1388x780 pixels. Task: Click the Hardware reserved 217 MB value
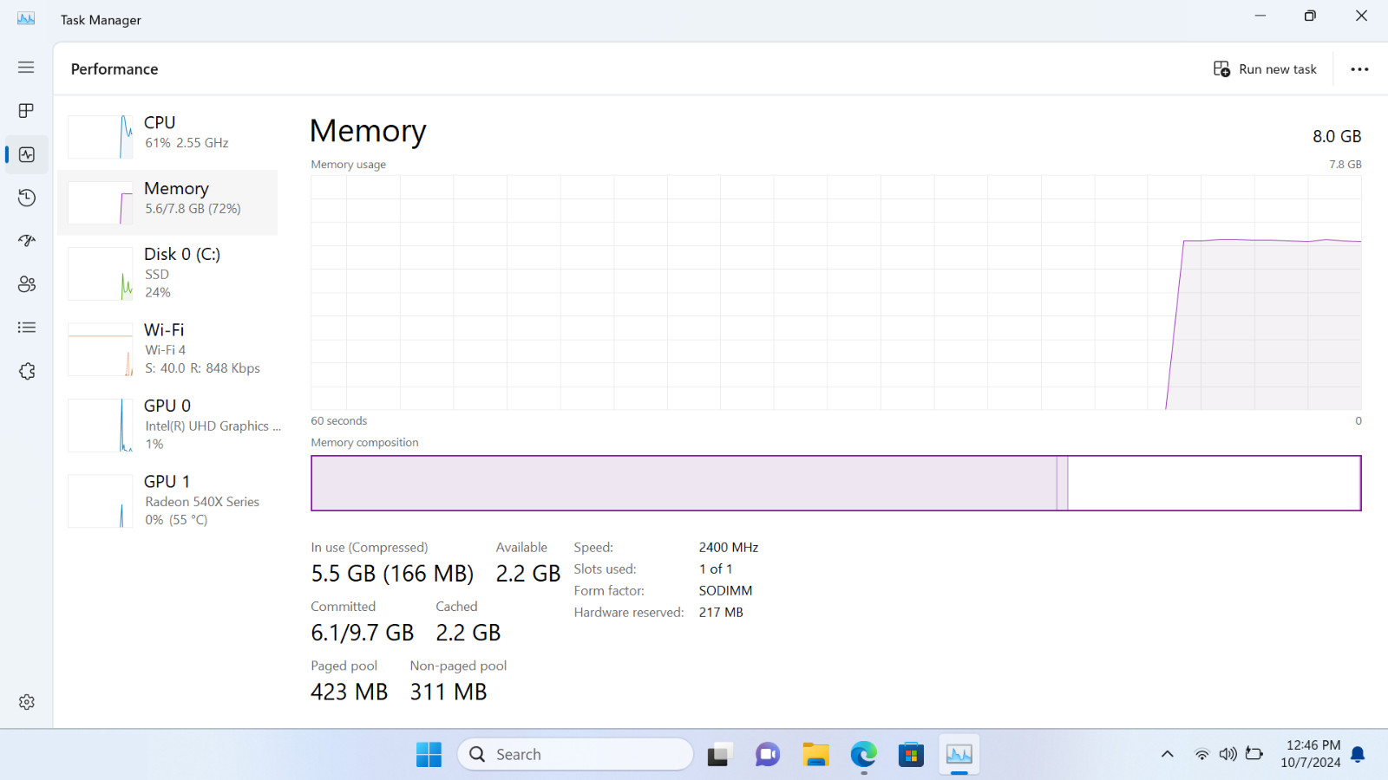(x=721, y=613)
